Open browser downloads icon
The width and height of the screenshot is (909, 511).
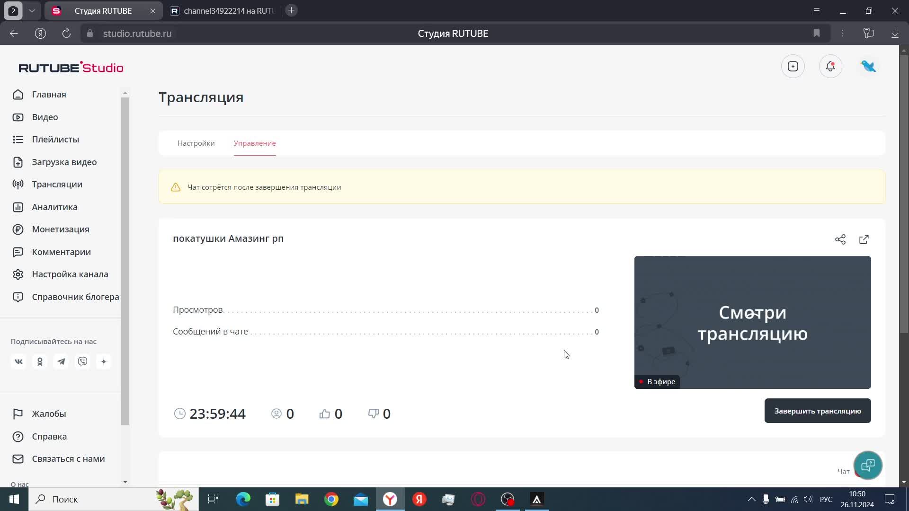(x=895, y=33)
